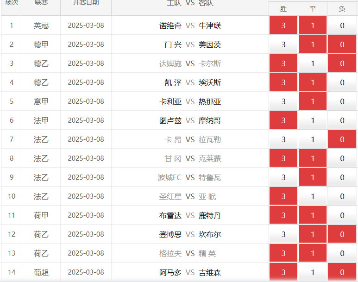Toggle loss (0) for 门兴 VS 美因茨
358x282 pixels.
tap(342, 44)
